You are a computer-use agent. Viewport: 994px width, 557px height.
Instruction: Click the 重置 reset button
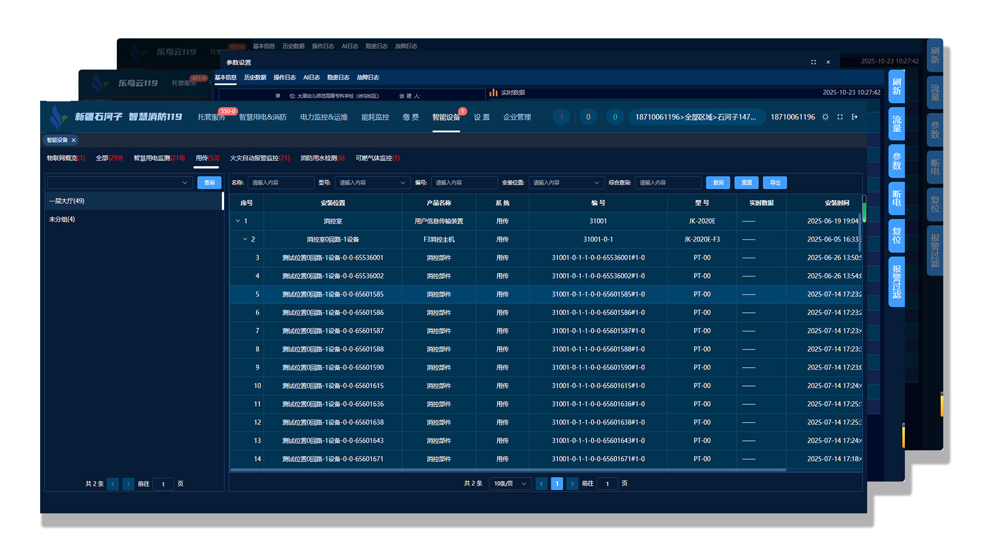click(746, 183)
